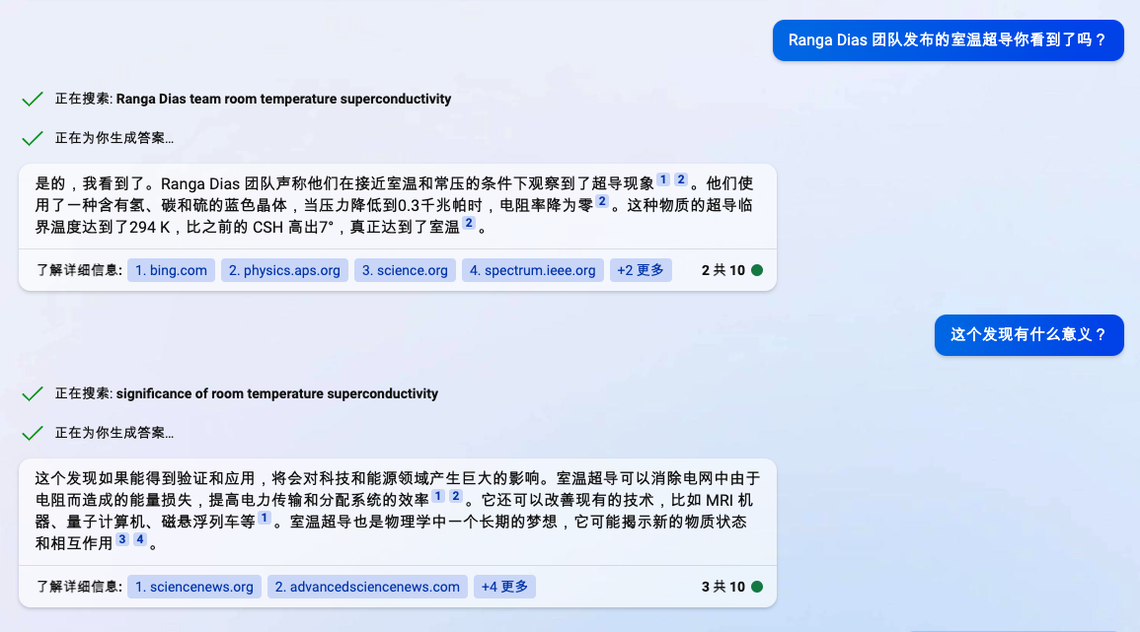Screen dimensions: 1140x632
Task: Open the 2. advancedsciencenews.com source link
Action: coord(367,587)
